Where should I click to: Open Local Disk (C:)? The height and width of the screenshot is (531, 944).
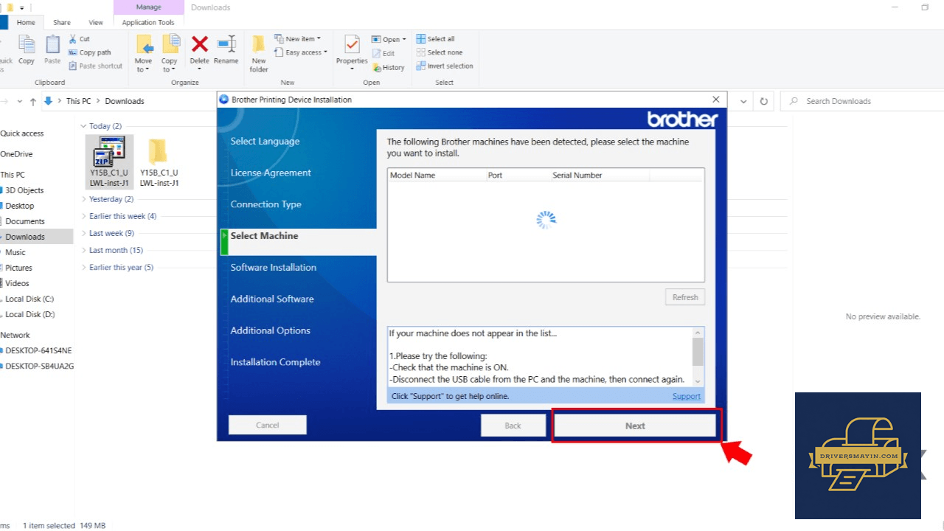[x=29, y=299]
